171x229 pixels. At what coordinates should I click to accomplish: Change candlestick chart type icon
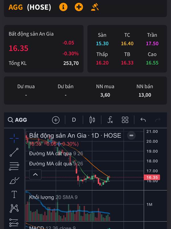(92, 120)
